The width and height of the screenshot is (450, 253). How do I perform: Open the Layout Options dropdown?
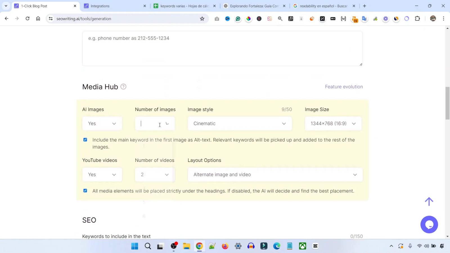275,174
